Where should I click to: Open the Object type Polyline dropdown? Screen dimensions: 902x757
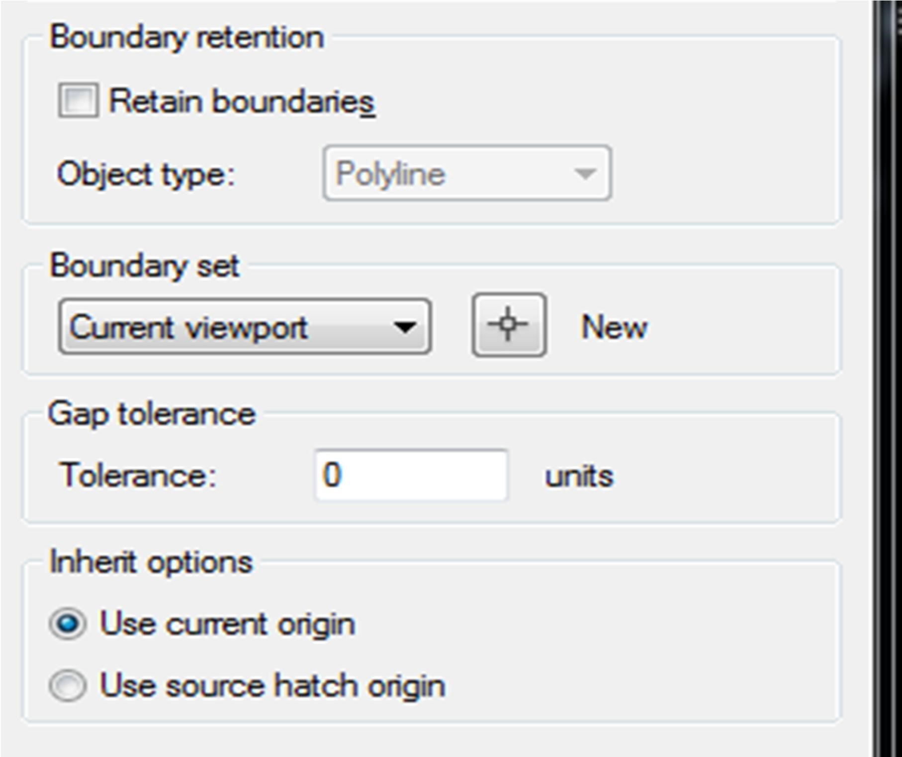click(466, 174)
